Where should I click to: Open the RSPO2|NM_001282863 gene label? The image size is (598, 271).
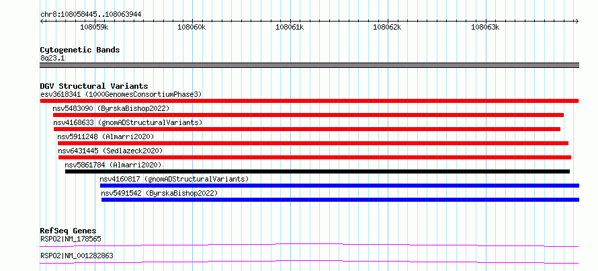pos(77,256)
